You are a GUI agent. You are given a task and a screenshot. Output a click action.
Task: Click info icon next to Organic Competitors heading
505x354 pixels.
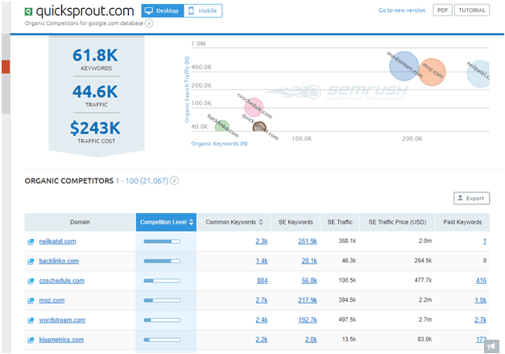[x=174, y=180]
